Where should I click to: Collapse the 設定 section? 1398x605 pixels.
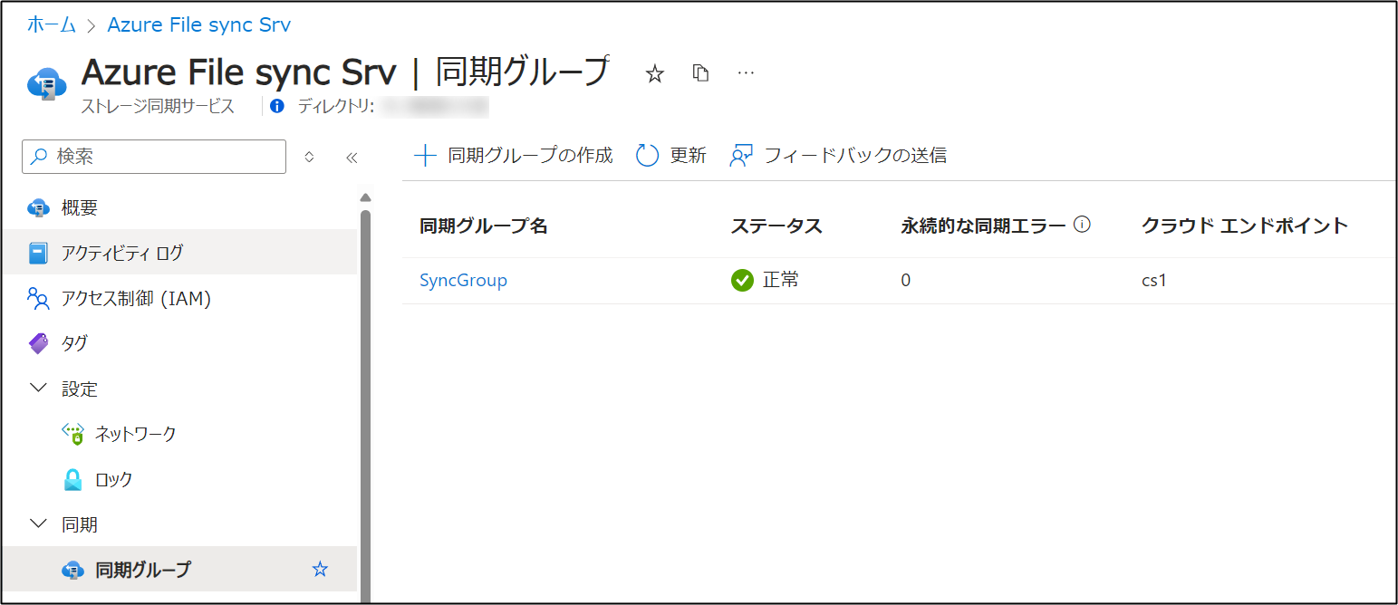click(36, 388)
